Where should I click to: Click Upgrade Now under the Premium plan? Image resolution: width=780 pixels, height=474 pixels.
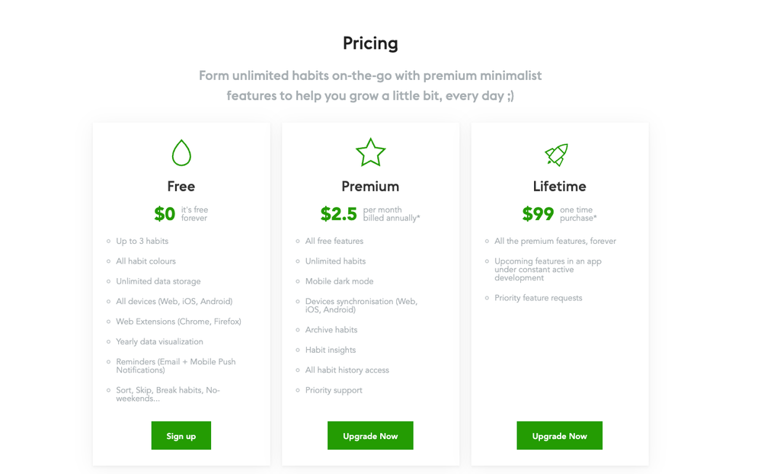370,436
